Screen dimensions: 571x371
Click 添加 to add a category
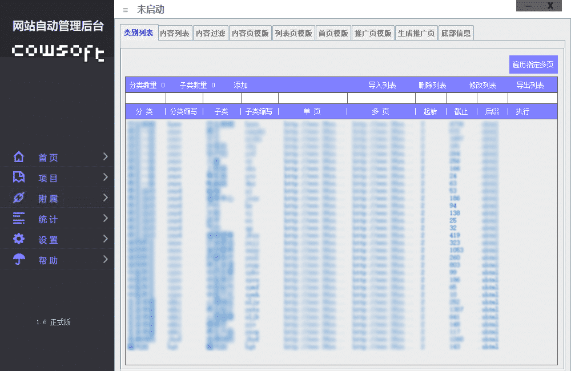pyautogui.click(x=240, y=86)
